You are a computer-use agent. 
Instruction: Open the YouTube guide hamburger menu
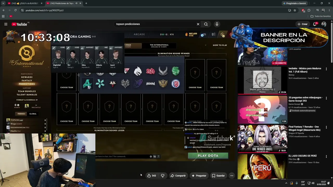(x=6, y=24)
